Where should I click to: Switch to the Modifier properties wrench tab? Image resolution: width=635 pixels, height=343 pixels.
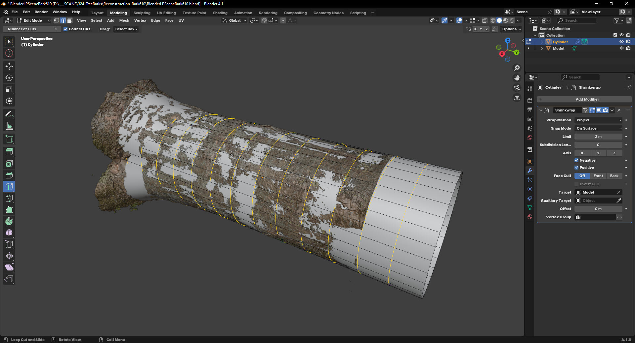pyautogui.click(x=530, y=171)
